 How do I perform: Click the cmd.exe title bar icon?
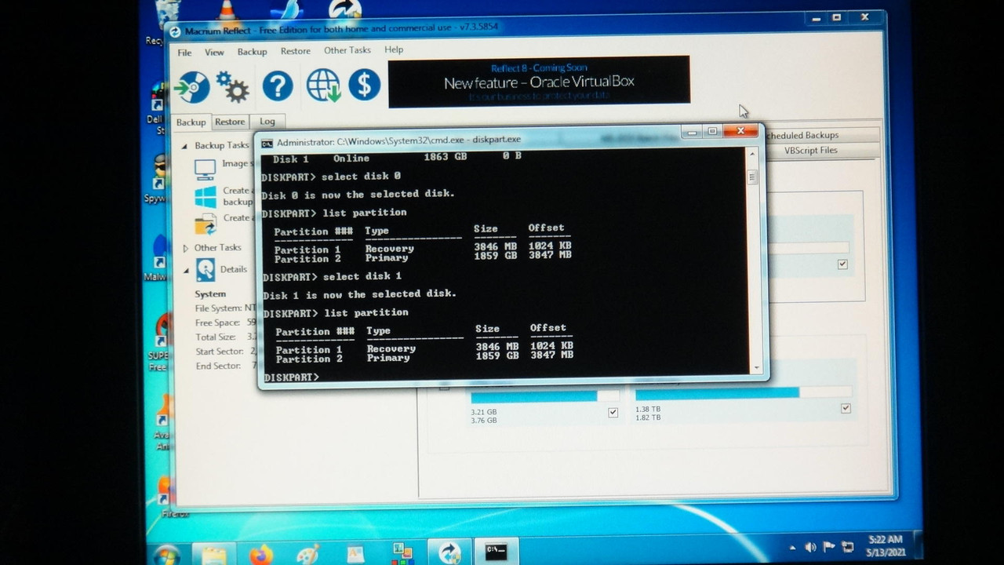coord(267,143)
